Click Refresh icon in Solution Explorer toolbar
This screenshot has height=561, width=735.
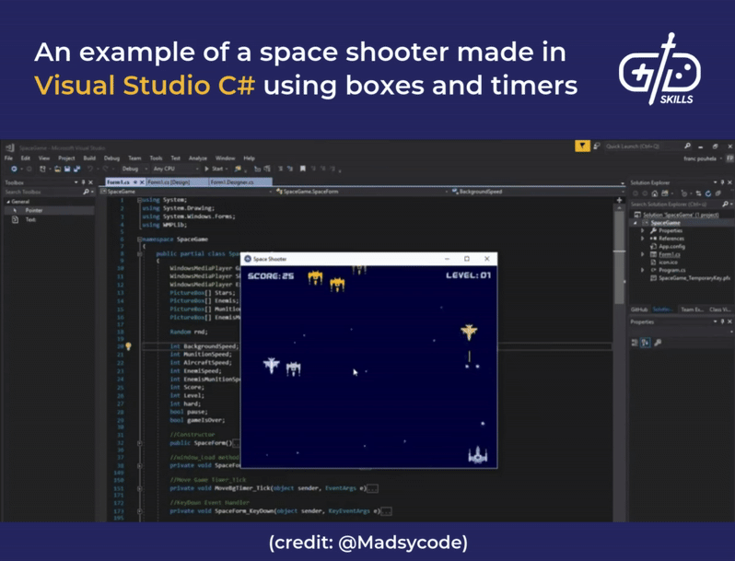(x=707, y=193)
